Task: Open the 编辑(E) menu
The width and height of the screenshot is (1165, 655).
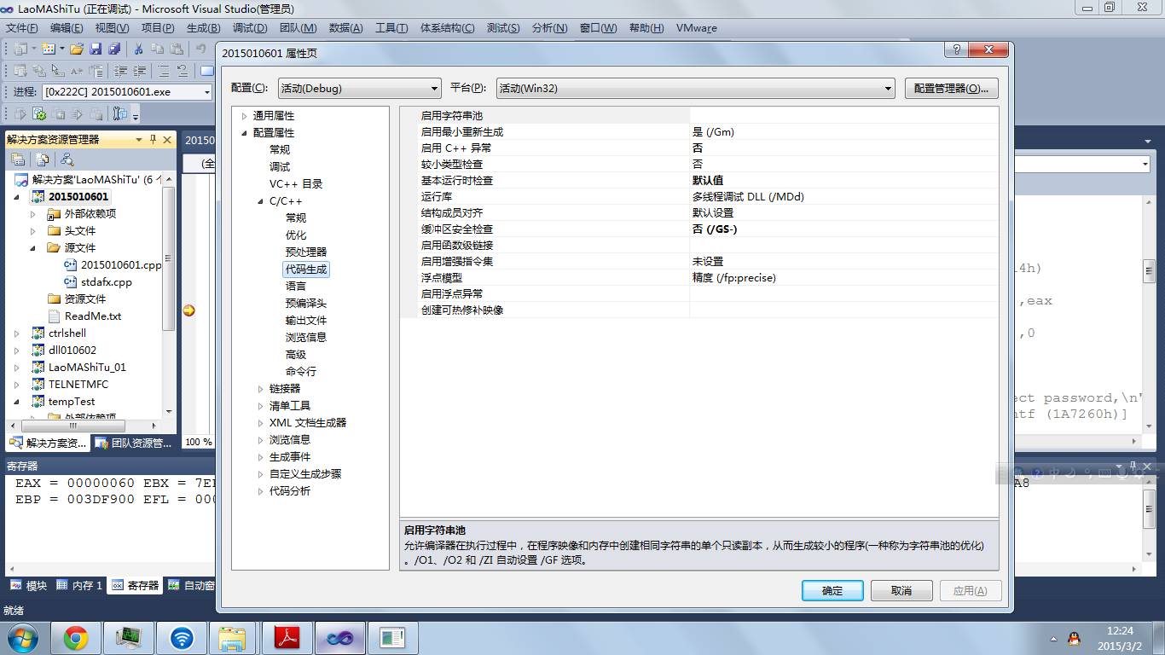Action: point(67,28)
